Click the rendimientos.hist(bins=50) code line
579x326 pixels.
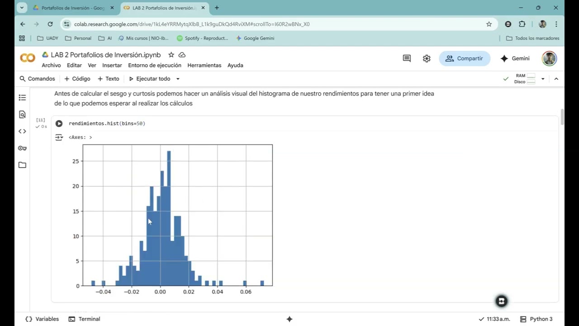point(107,123)
